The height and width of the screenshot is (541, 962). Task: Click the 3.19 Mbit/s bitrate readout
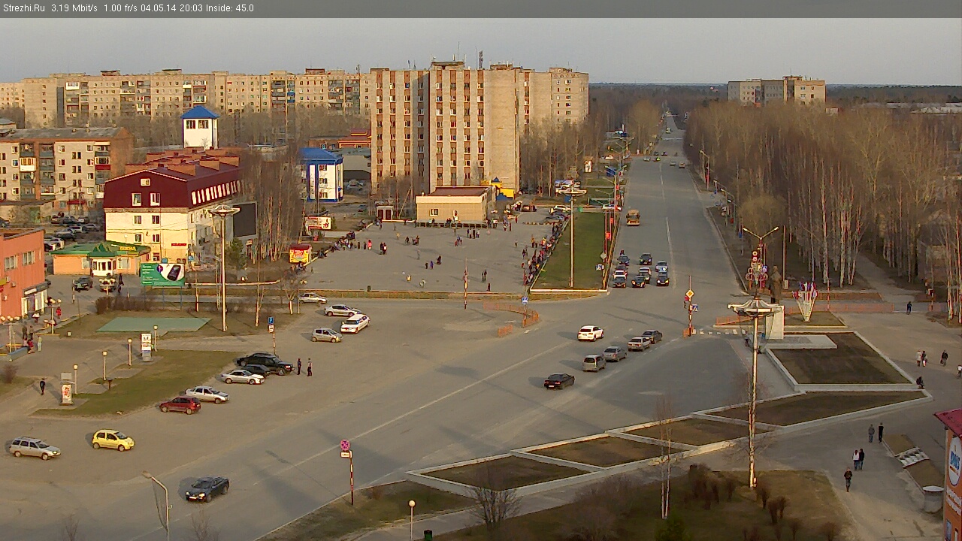coord(74,8)
